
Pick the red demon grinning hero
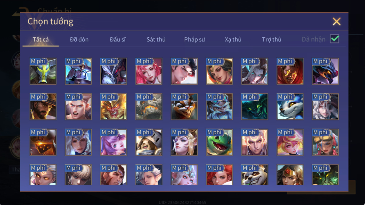pos(290,71)
